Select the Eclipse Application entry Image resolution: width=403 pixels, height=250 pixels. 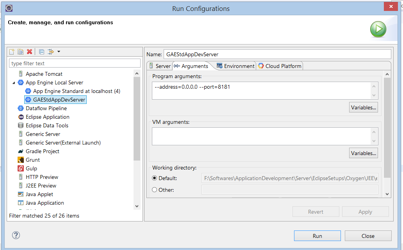coord(48,117)
